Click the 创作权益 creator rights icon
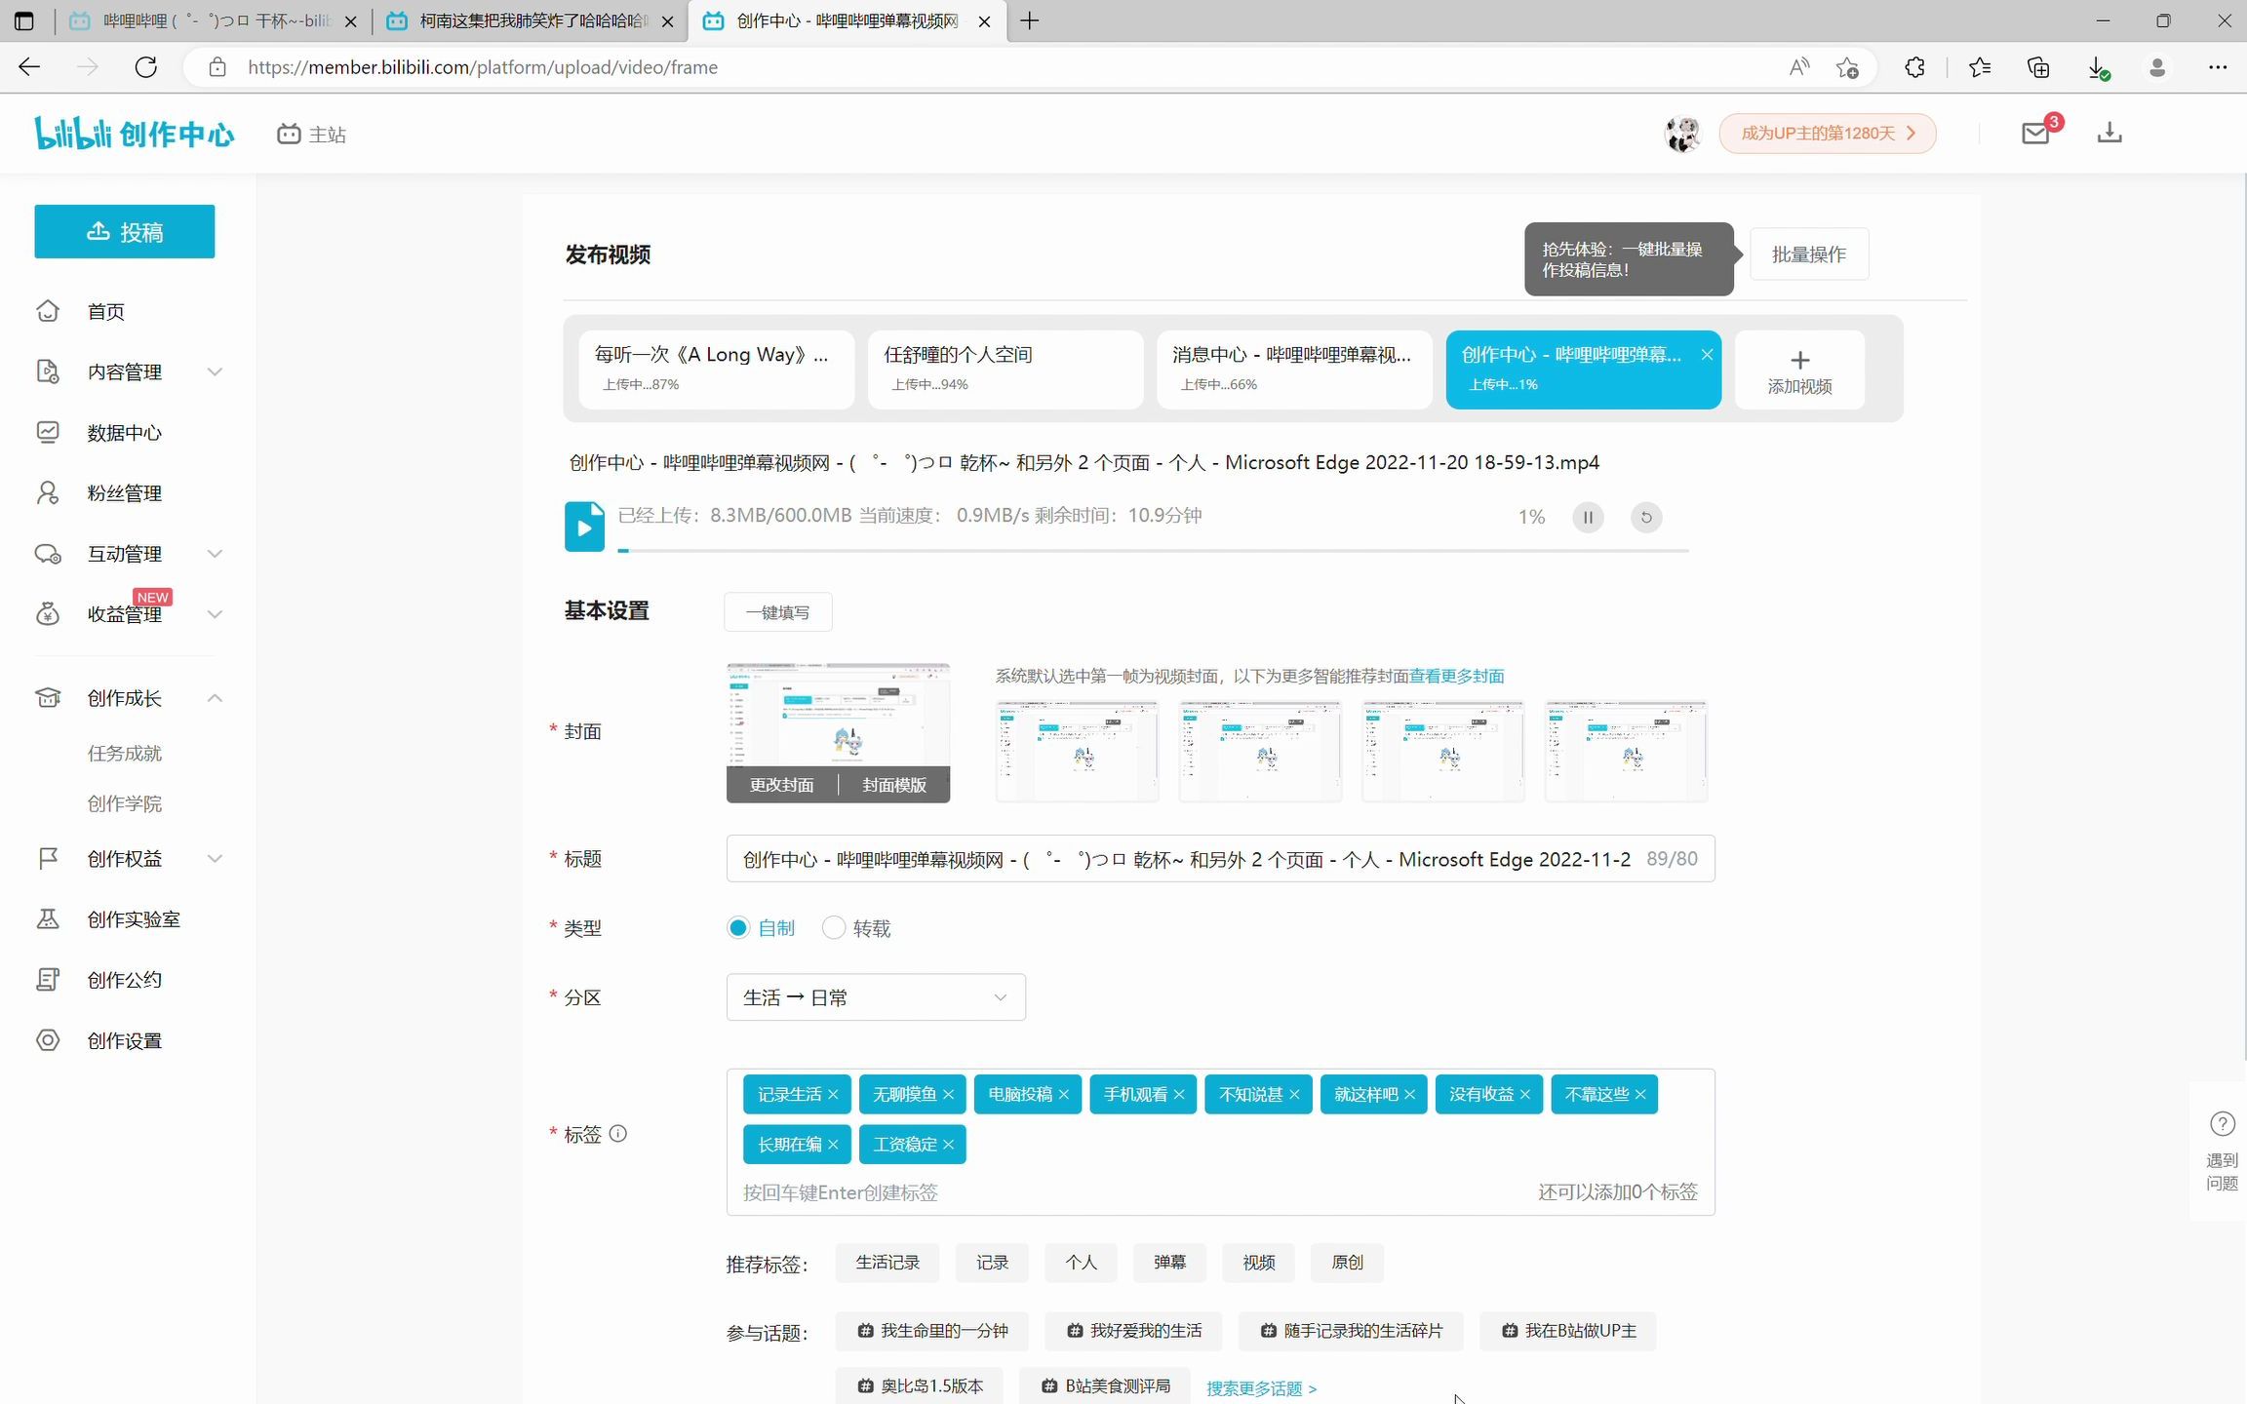 (47, 857)
